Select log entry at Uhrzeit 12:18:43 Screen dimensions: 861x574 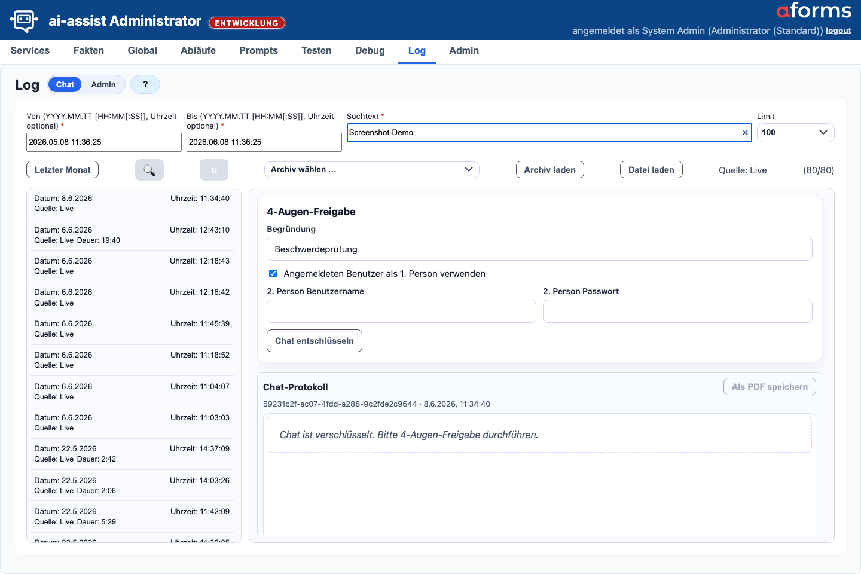tap(132, 266)
